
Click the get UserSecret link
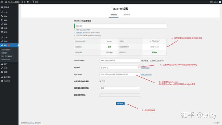coord(146,75)
